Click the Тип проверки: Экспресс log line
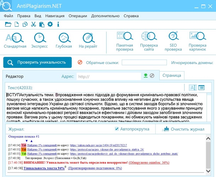Screen dimensions: 216x177 (56, 158)
